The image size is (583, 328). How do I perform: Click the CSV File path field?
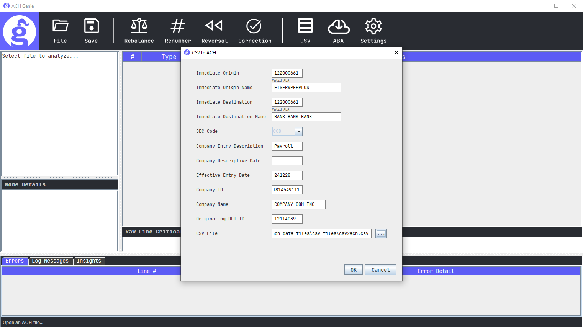(322, 233)
